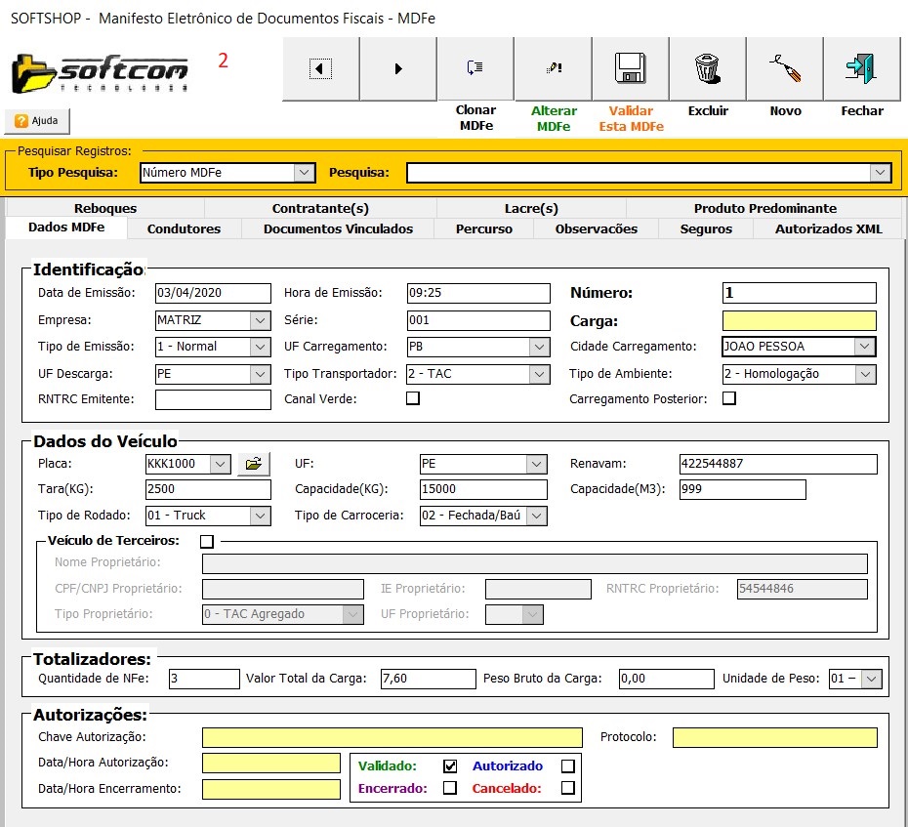
Task: Go to the previous record arrow
Action: click(x=320, y=68)
